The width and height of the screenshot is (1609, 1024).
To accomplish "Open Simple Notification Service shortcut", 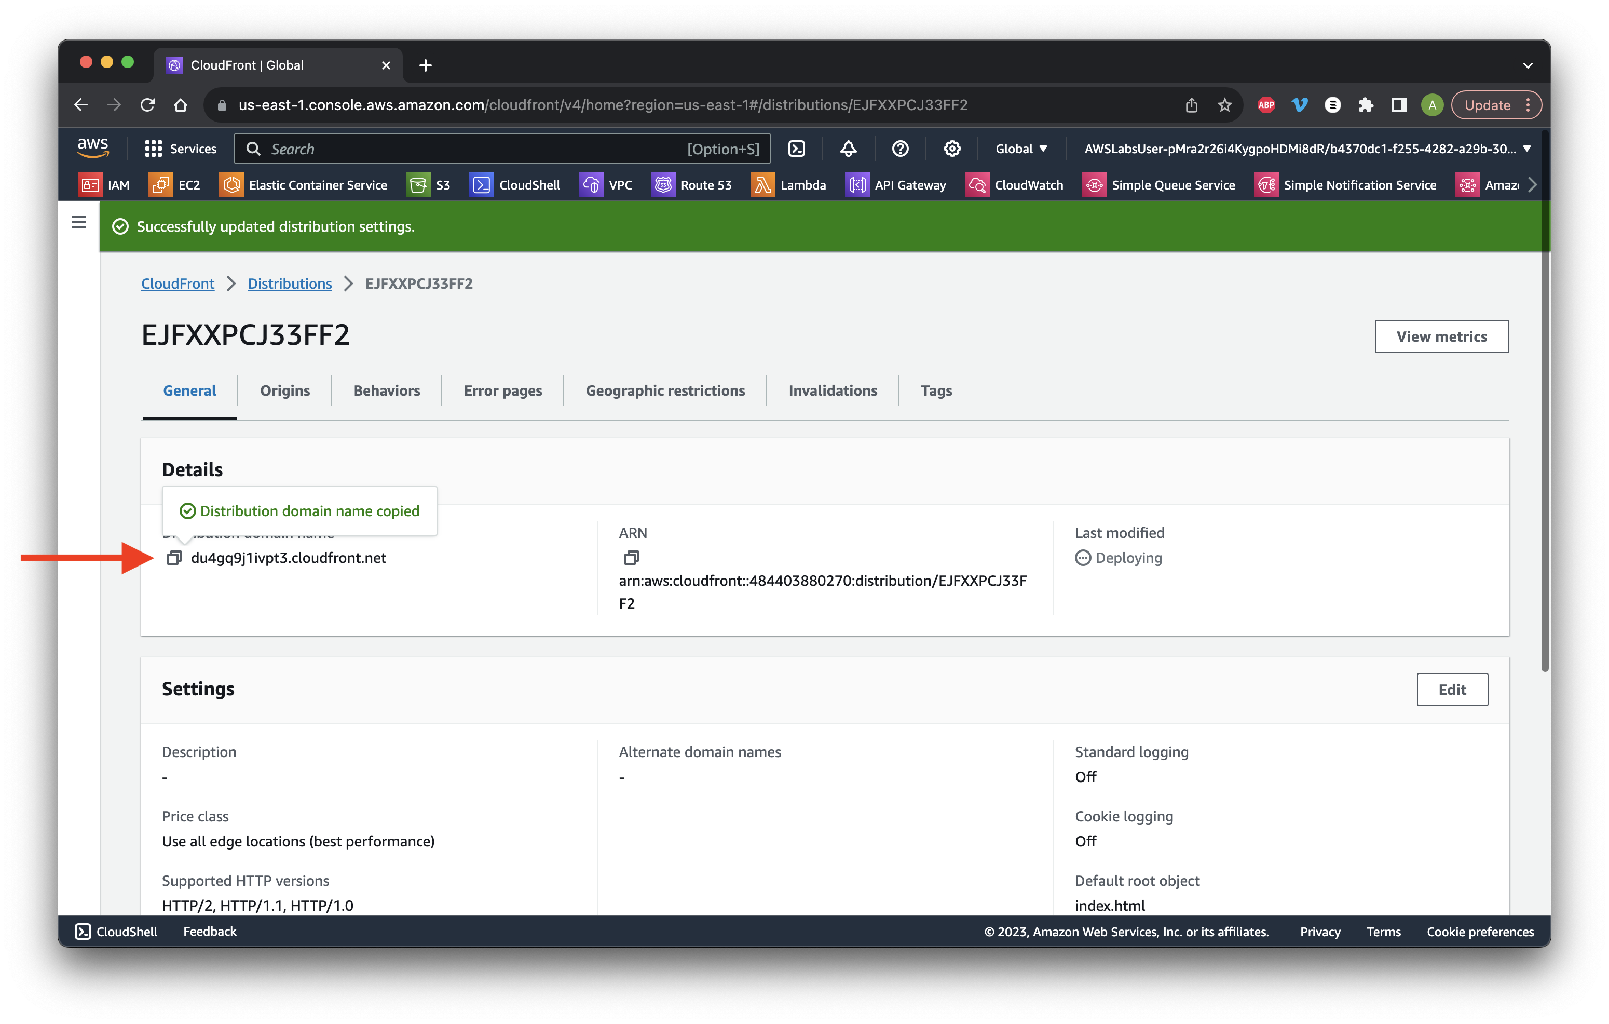I will click(1346, 185).
